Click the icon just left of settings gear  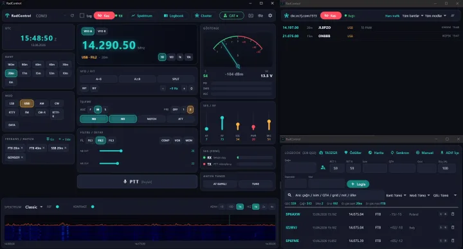pyautogui.click(x=260, y=15)
